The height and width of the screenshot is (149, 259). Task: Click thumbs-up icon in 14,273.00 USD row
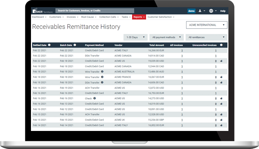(x=221, y=98)
